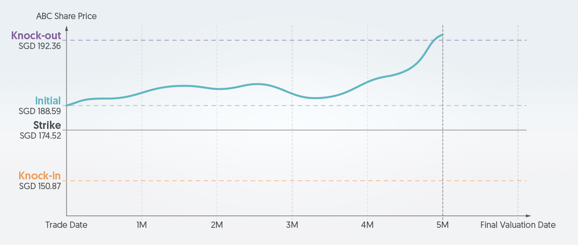Click the ABC Share Price axis title
The width and height of the screenshot is (578, 245).
coord(66,16)
